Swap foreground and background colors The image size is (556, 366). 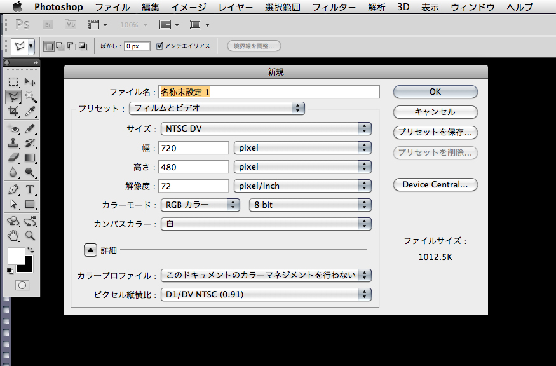(x=31, y=250)
